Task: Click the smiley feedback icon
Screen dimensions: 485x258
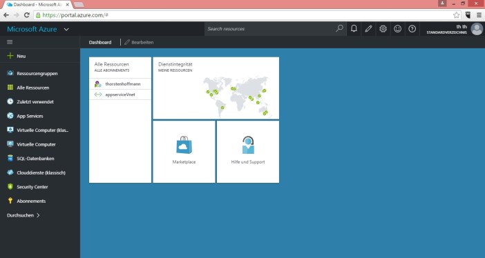Action: (397, 29)
